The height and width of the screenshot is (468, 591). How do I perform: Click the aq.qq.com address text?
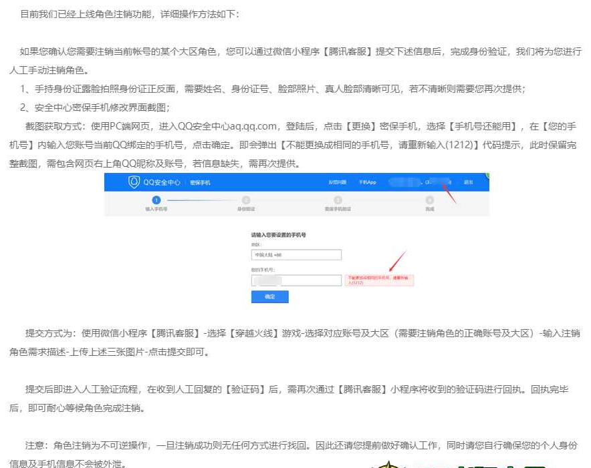tap(253, 126)
